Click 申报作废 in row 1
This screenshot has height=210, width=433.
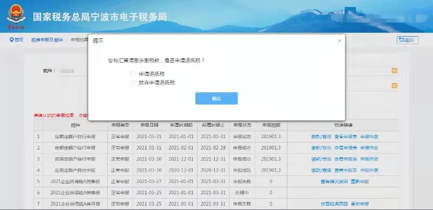pos(369,137)
